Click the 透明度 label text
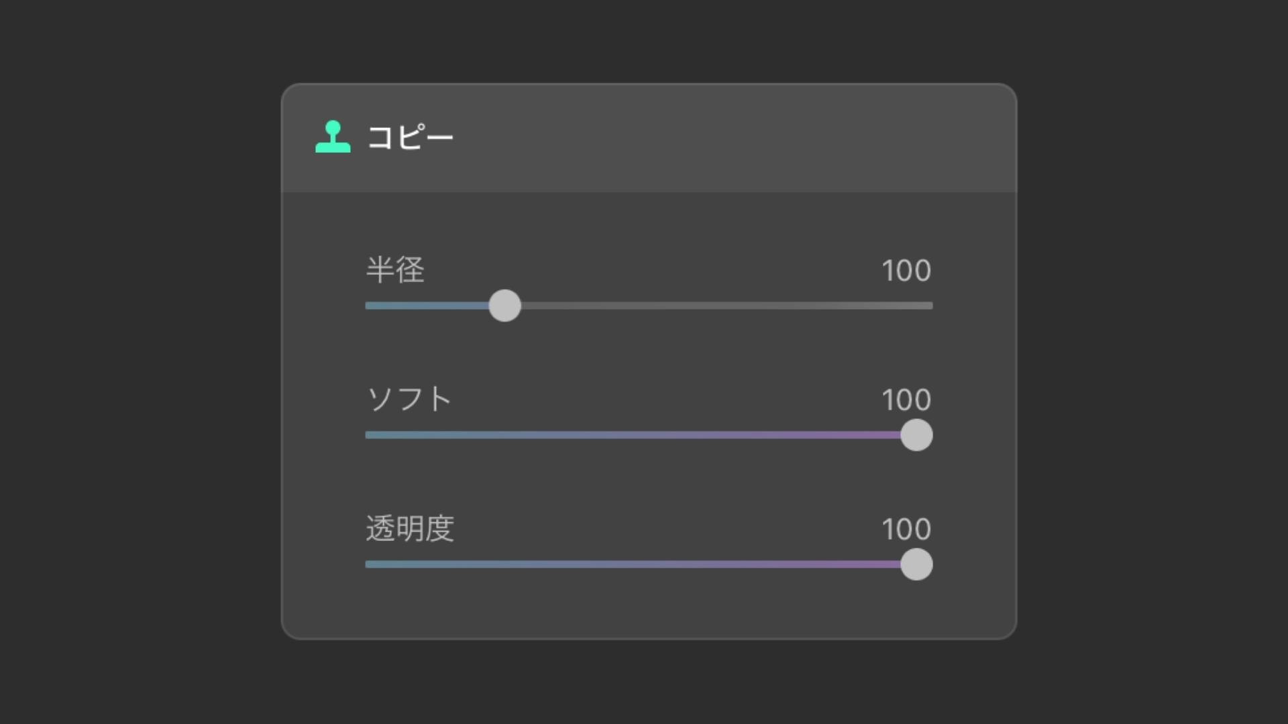This screenshot has width=1288, height=724. [410, 529]
